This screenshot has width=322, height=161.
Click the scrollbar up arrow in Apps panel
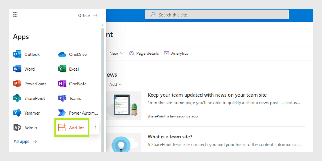click(x=102, y=25)
